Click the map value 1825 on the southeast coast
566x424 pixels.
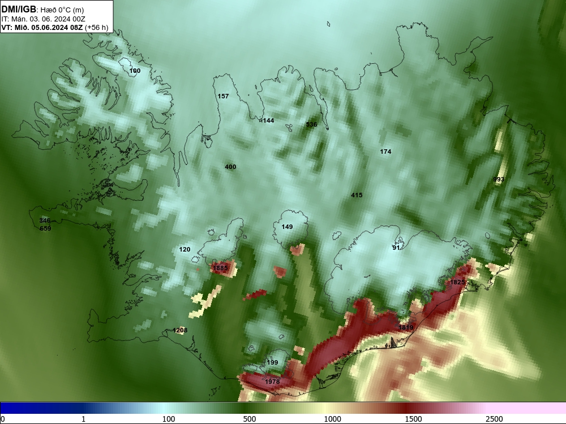[x=457, y=282]
